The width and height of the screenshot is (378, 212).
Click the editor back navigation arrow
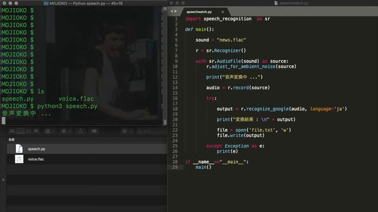click(172, 11)
